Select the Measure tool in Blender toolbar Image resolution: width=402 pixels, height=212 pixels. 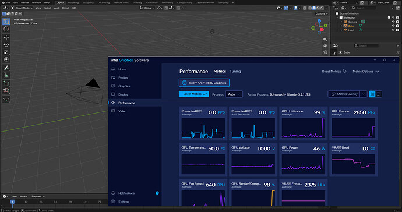(6, 75)
